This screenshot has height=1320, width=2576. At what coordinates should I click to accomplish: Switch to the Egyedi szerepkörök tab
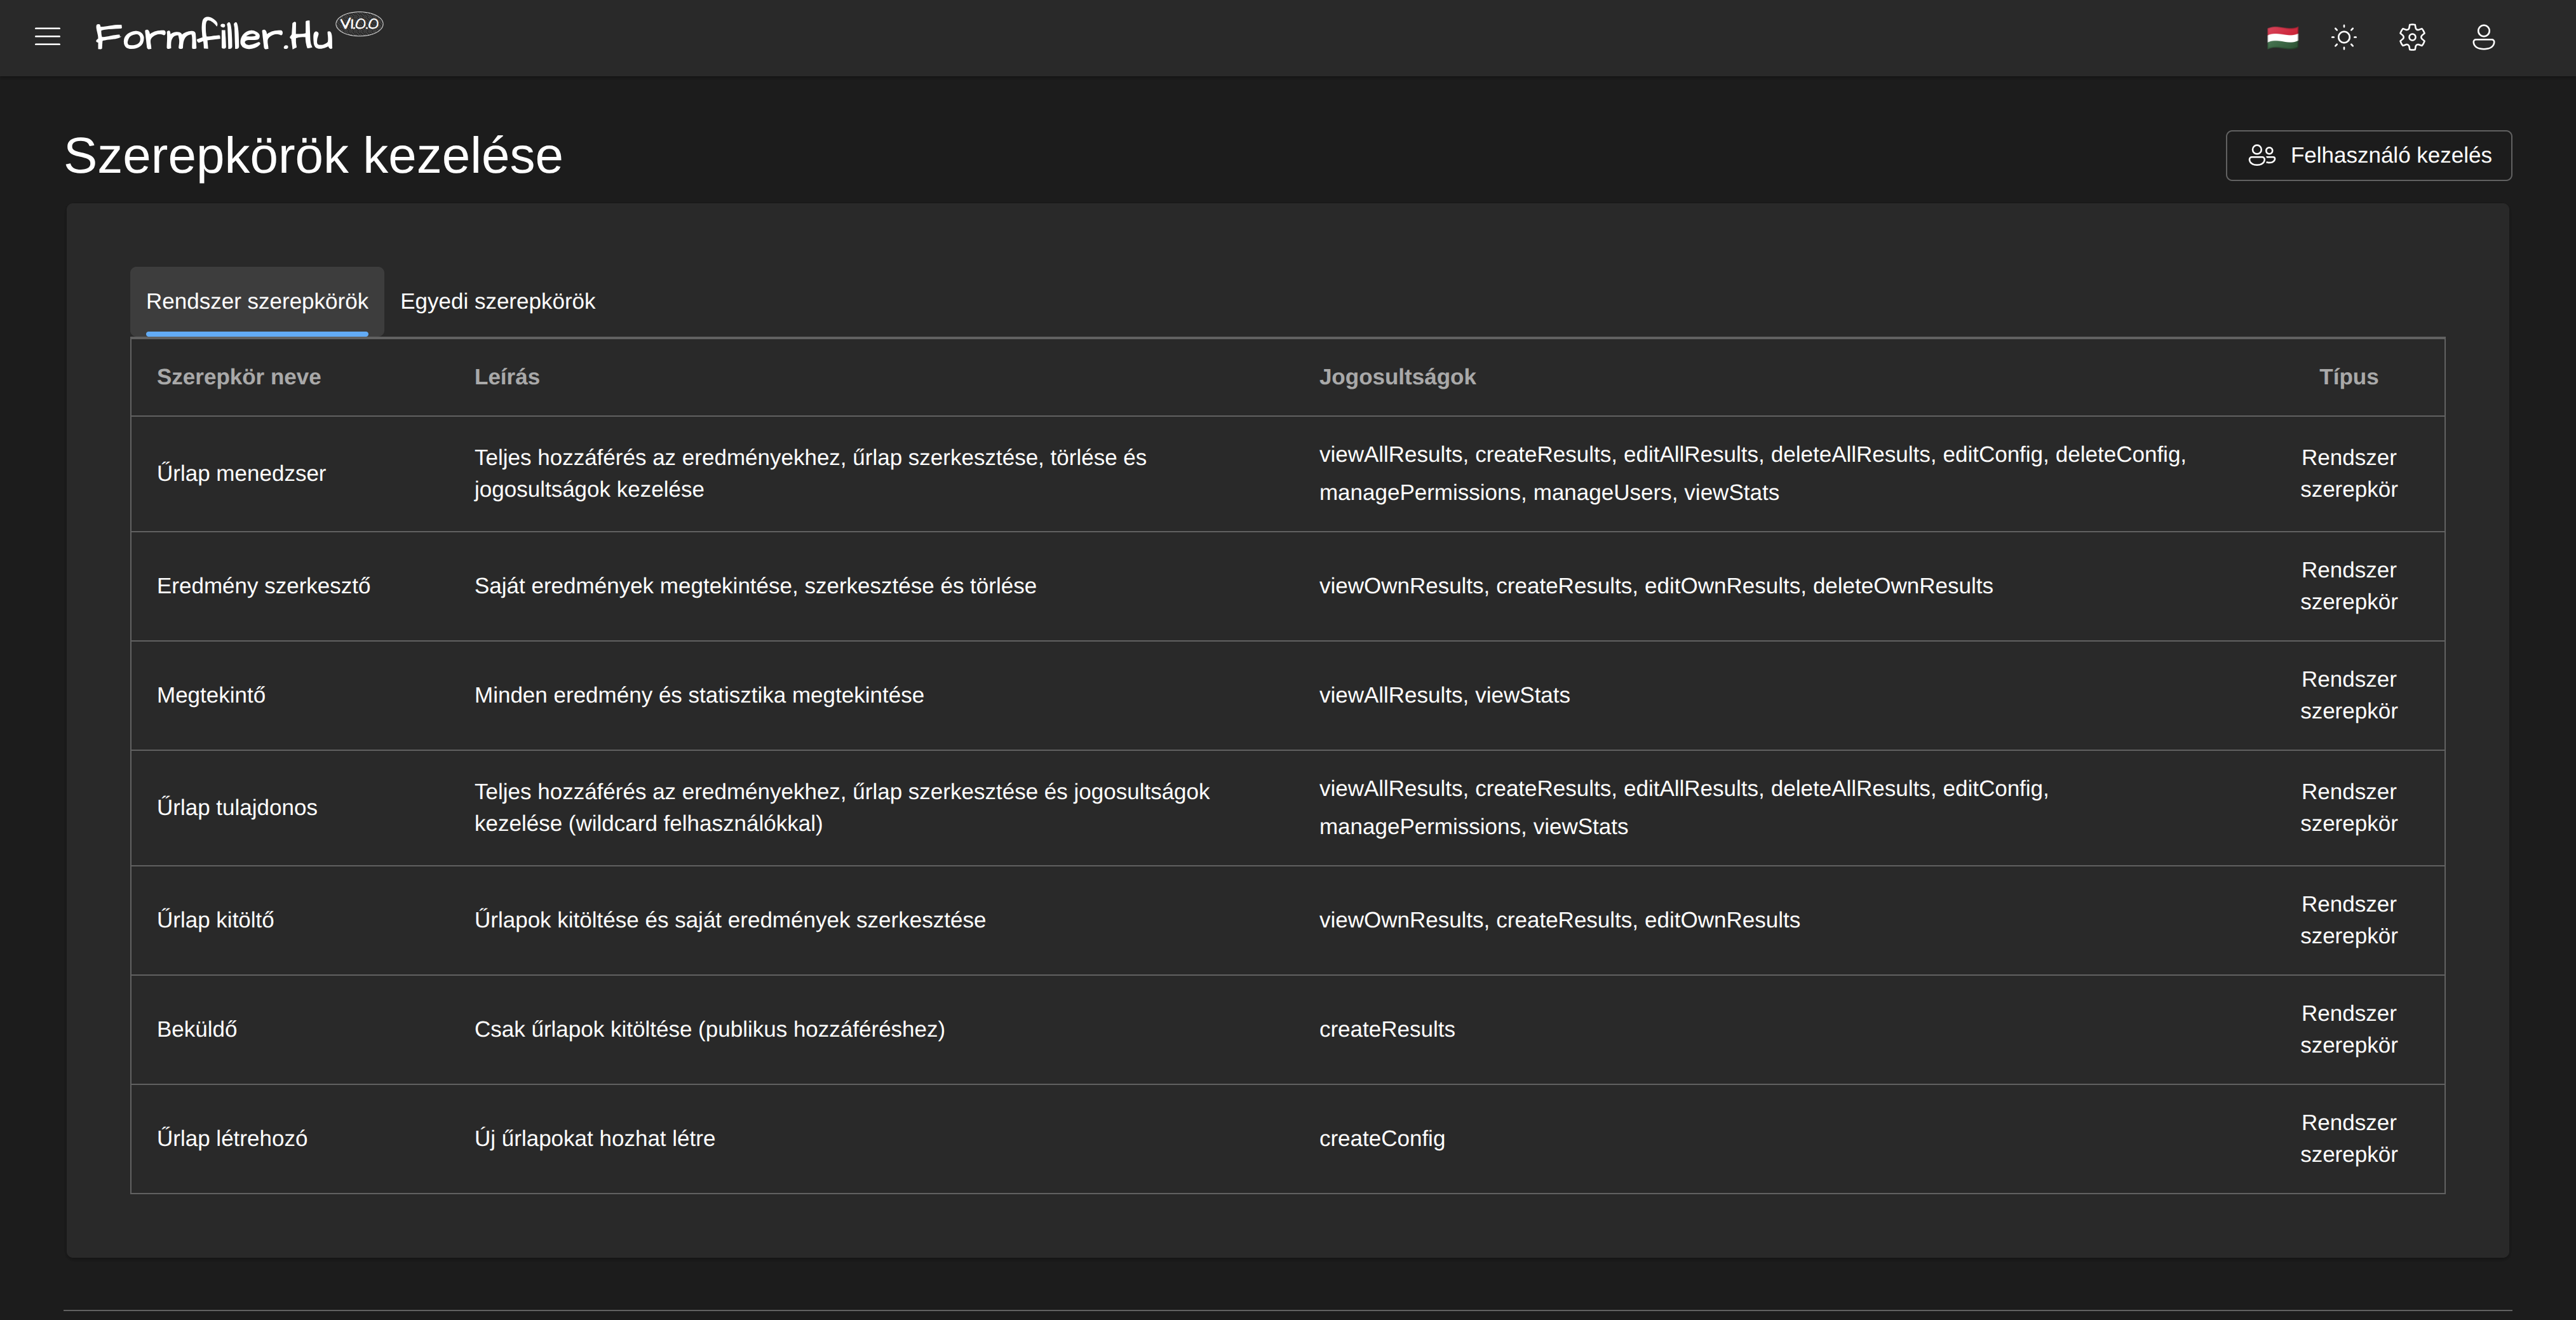coord(497,301)
